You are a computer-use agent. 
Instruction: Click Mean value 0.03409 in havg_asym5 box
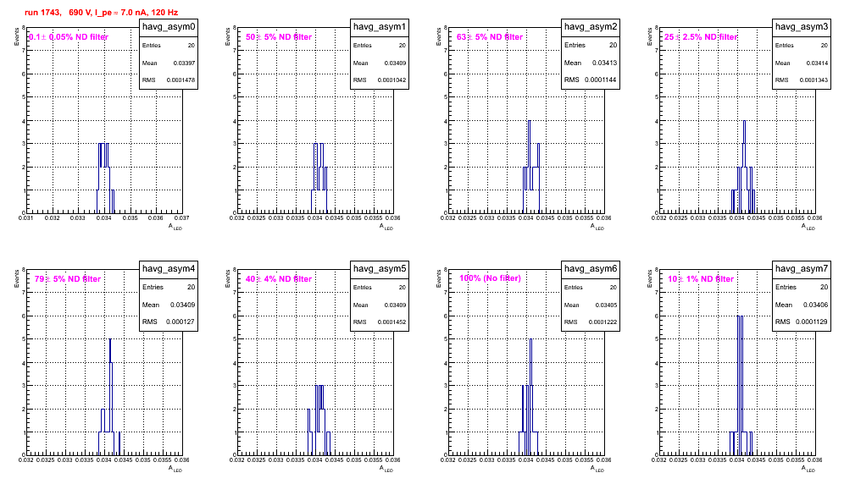click(395, 305)
